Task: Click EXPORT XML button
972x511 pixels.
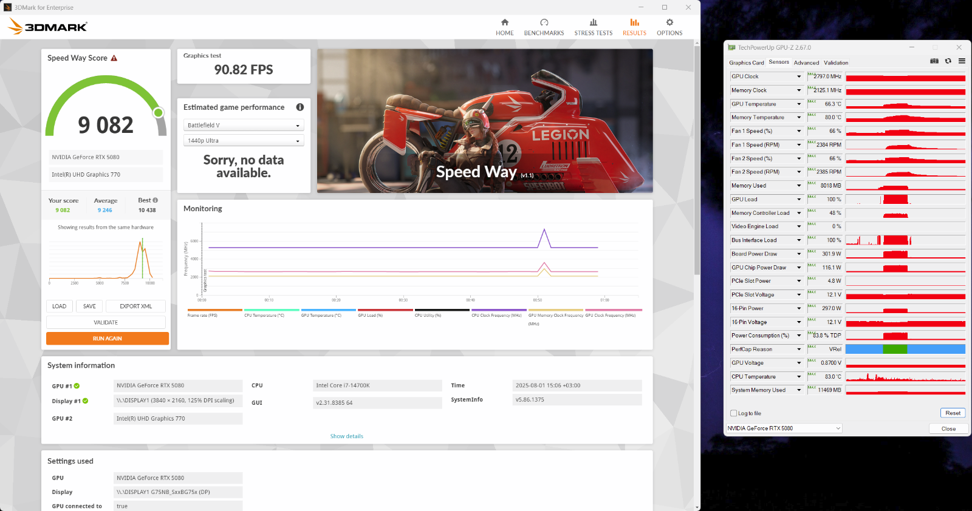Action: pos(136,306)
